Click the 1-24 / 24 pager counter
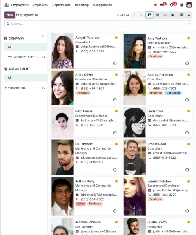Viewport: 196px width, 235px height. pyautogui.click(x=123, y=15)
